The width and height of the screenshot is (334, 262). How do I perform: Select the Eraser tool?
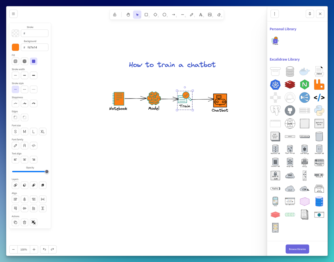(219, 15)
